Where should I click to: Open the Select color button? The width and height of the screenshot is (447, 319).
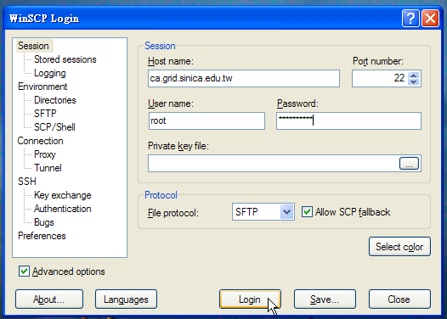399,246
